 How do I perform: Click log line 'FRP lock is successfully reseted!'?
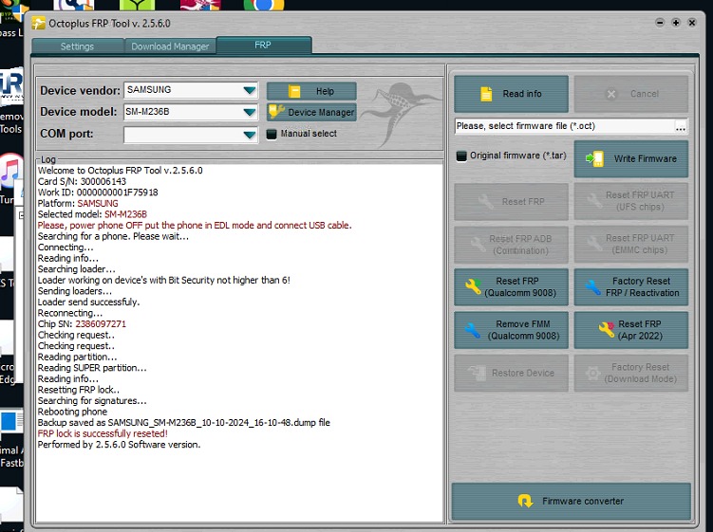click(103, 434)
